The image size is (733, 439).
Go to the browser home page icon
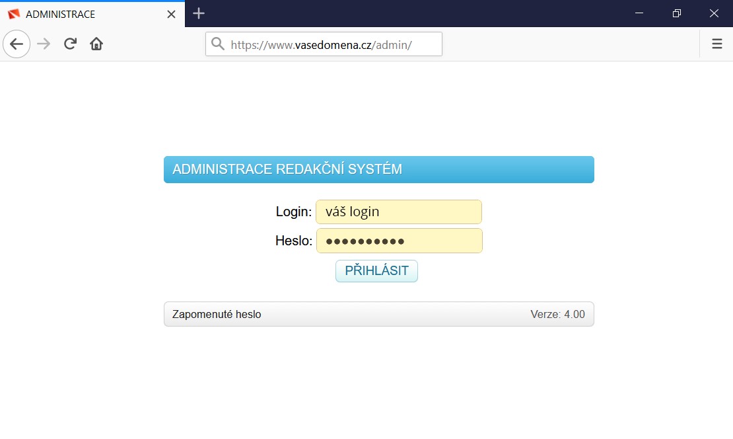96,44
